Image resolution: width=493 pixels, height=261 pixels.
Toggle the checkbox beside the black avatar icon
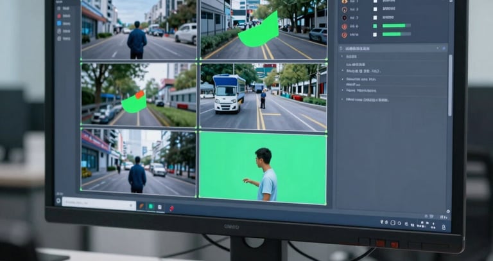375,17
